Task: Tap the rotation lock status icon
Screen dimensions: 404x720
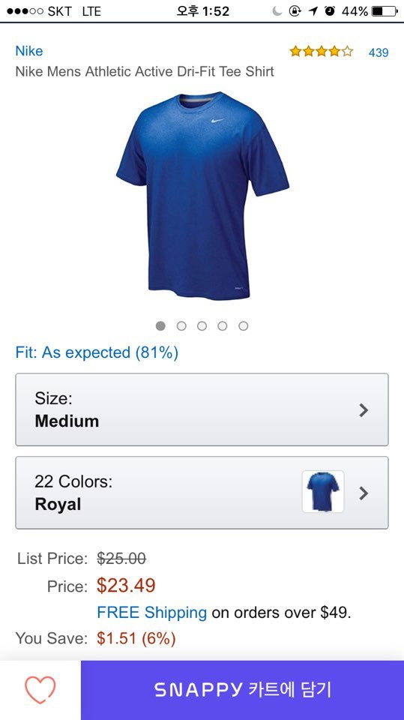Action: point(295,11)
